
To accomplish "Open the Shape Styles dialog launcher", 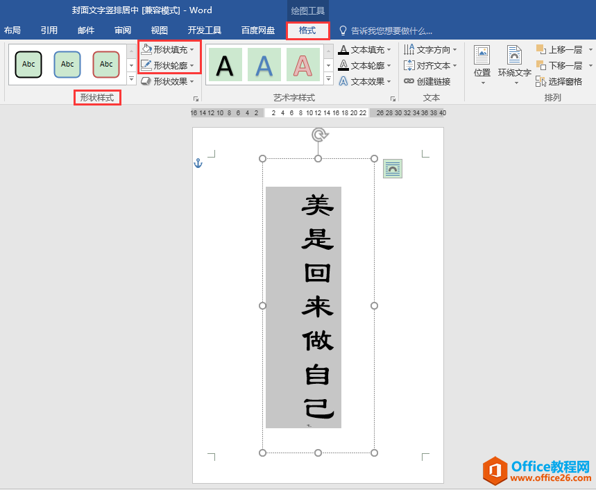I will click(x=196, y=99).
